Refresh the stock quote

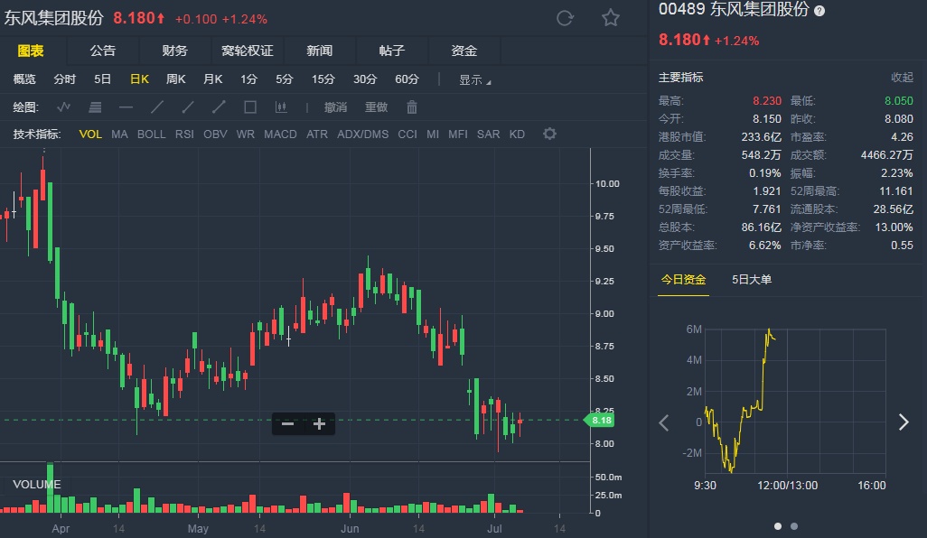(566, 18)
